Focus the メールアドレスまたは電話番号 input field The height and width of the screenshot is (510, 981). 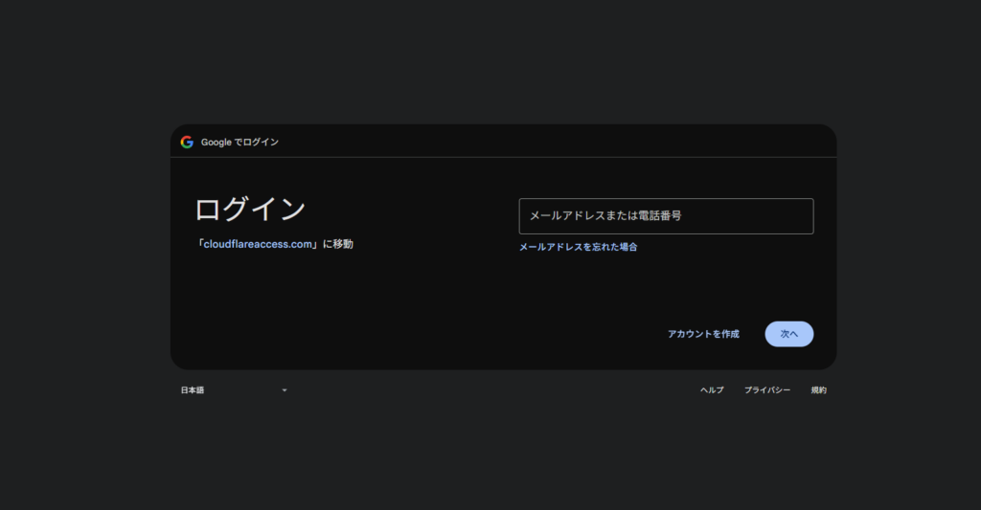point(666,216)
